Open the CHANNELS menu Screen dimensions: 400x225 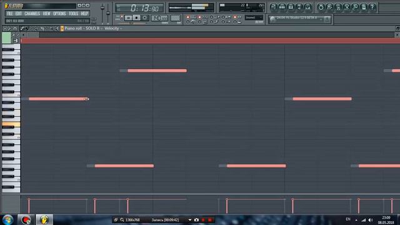(x=32, y=14)
